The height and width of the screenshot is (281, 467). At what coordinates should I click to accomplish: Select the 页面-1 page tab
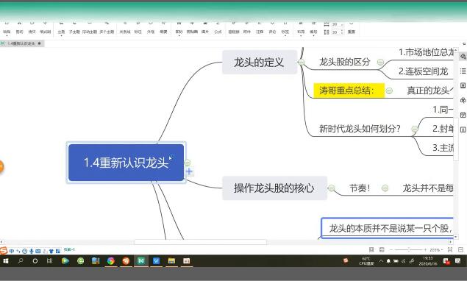coord(69,249)
